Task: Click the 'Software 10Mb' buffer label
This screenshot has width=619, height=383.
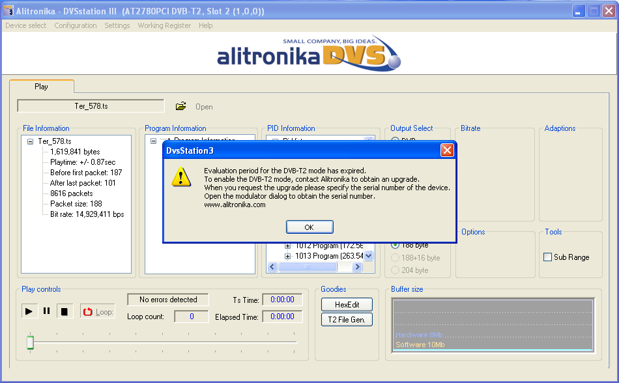Action: click(420, 345)
